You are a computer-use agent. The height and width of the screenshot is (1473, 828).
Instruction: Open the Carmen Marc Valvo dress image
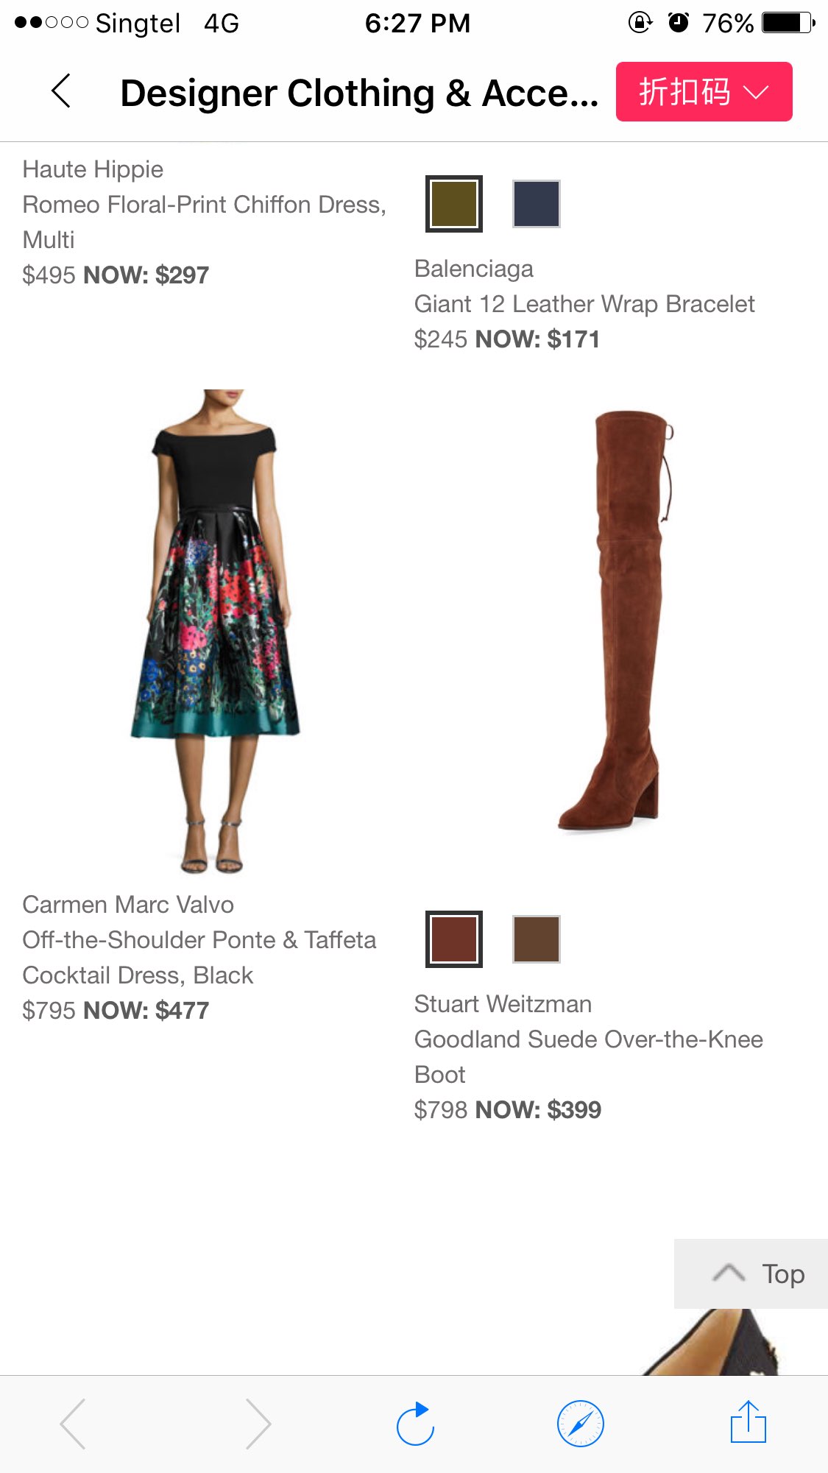tap(215, 632)
